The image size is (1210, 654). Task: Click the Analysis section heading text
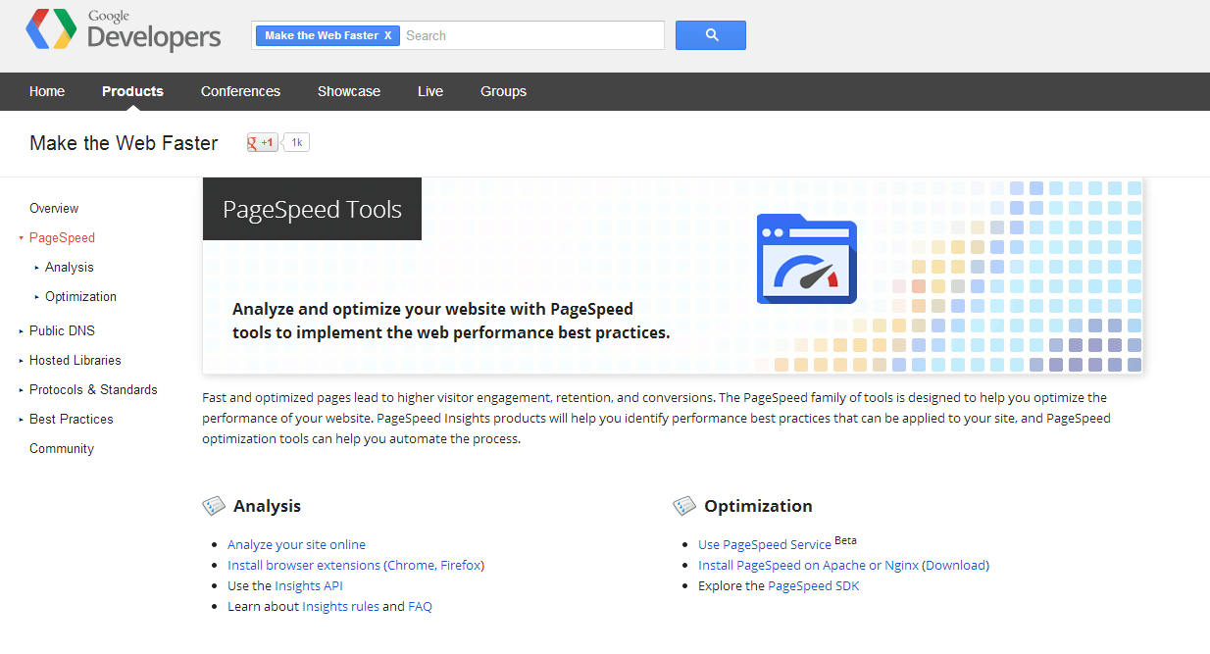point(267,506)
